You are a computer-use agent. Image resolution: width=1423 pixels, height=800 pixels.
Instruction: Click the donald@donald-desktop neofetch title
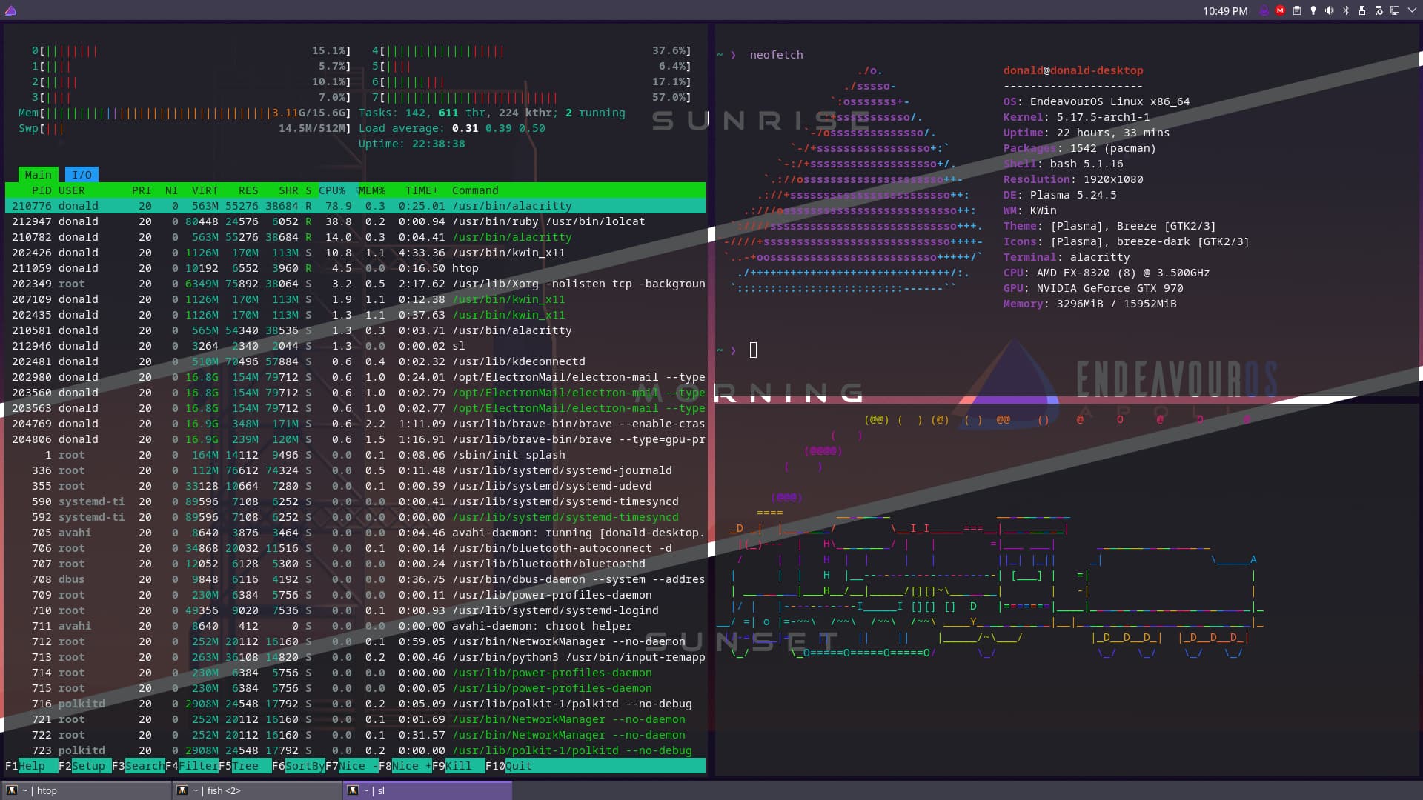click(1072, 70)
